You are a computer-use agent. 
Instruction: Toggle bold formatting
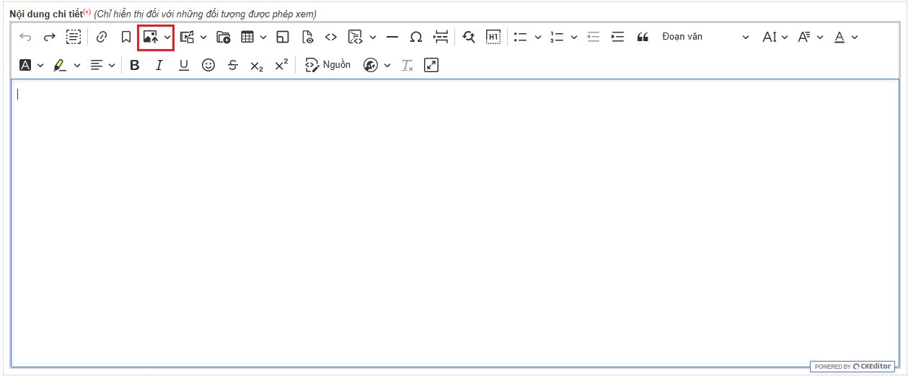pos(134,65)
